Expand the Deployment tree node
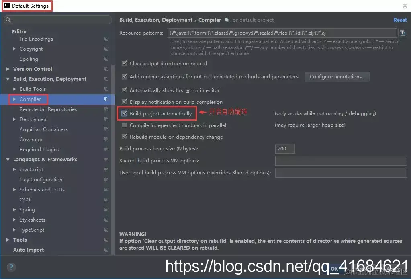Screen dimensions: 411x279 (14, 119)
